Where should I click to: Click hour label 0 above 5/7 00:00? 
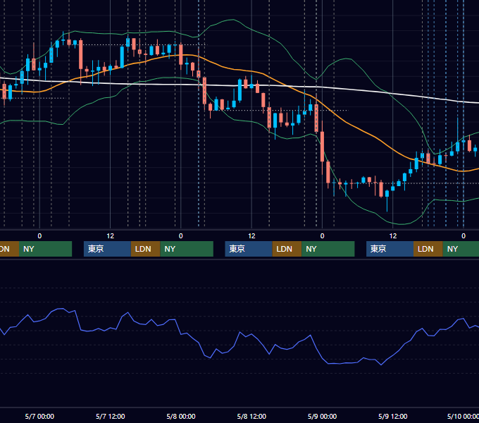(39, 236)
